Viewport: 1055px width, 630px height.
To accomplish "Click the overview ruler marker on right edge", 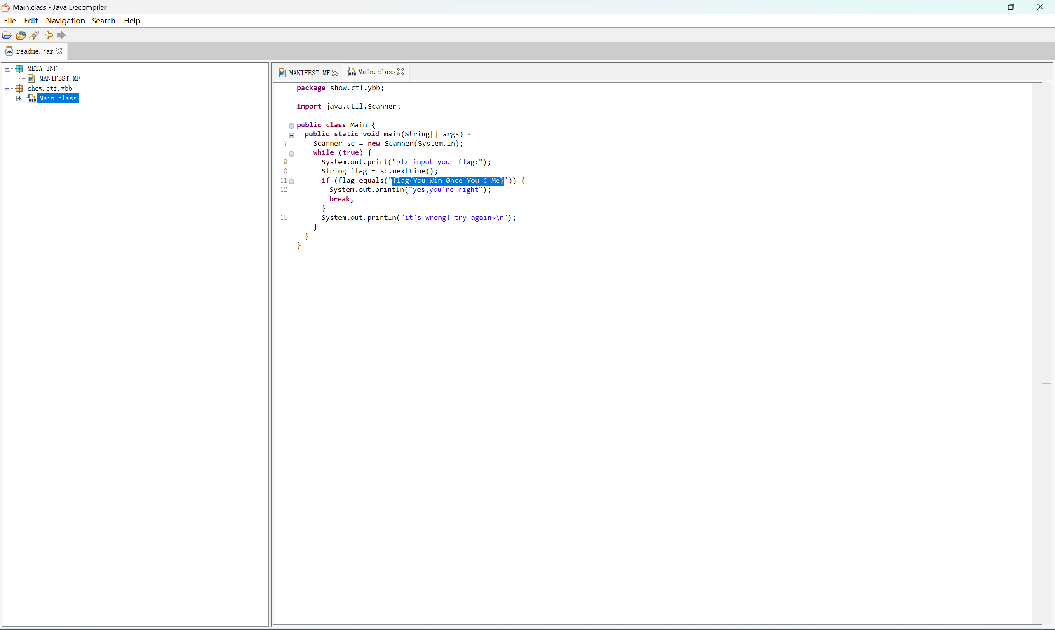I will coord(1046,383).
